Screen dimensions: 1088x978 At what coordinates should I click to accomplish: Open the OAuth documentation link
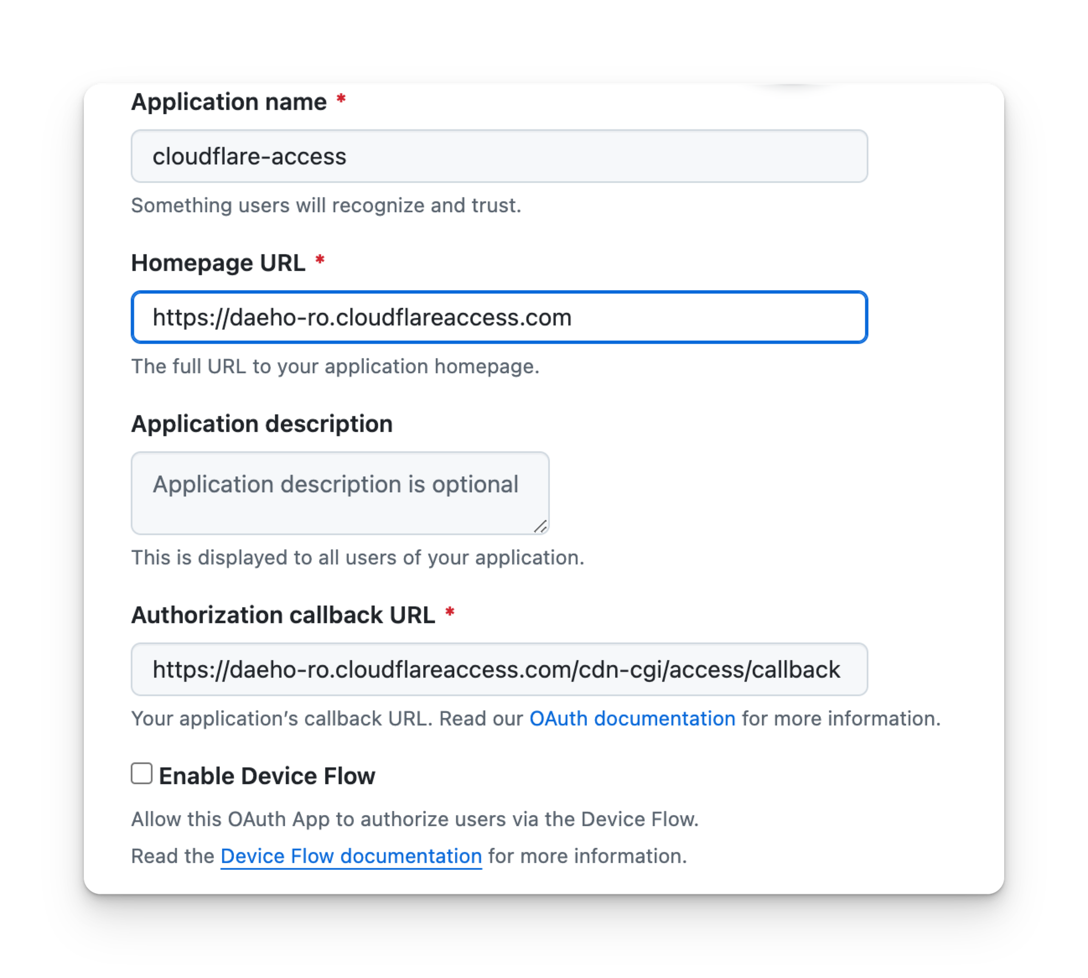[632, 719]
